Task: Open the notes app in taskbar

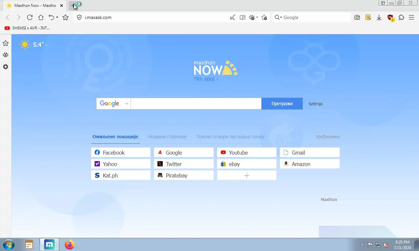Action: [29, 244]
